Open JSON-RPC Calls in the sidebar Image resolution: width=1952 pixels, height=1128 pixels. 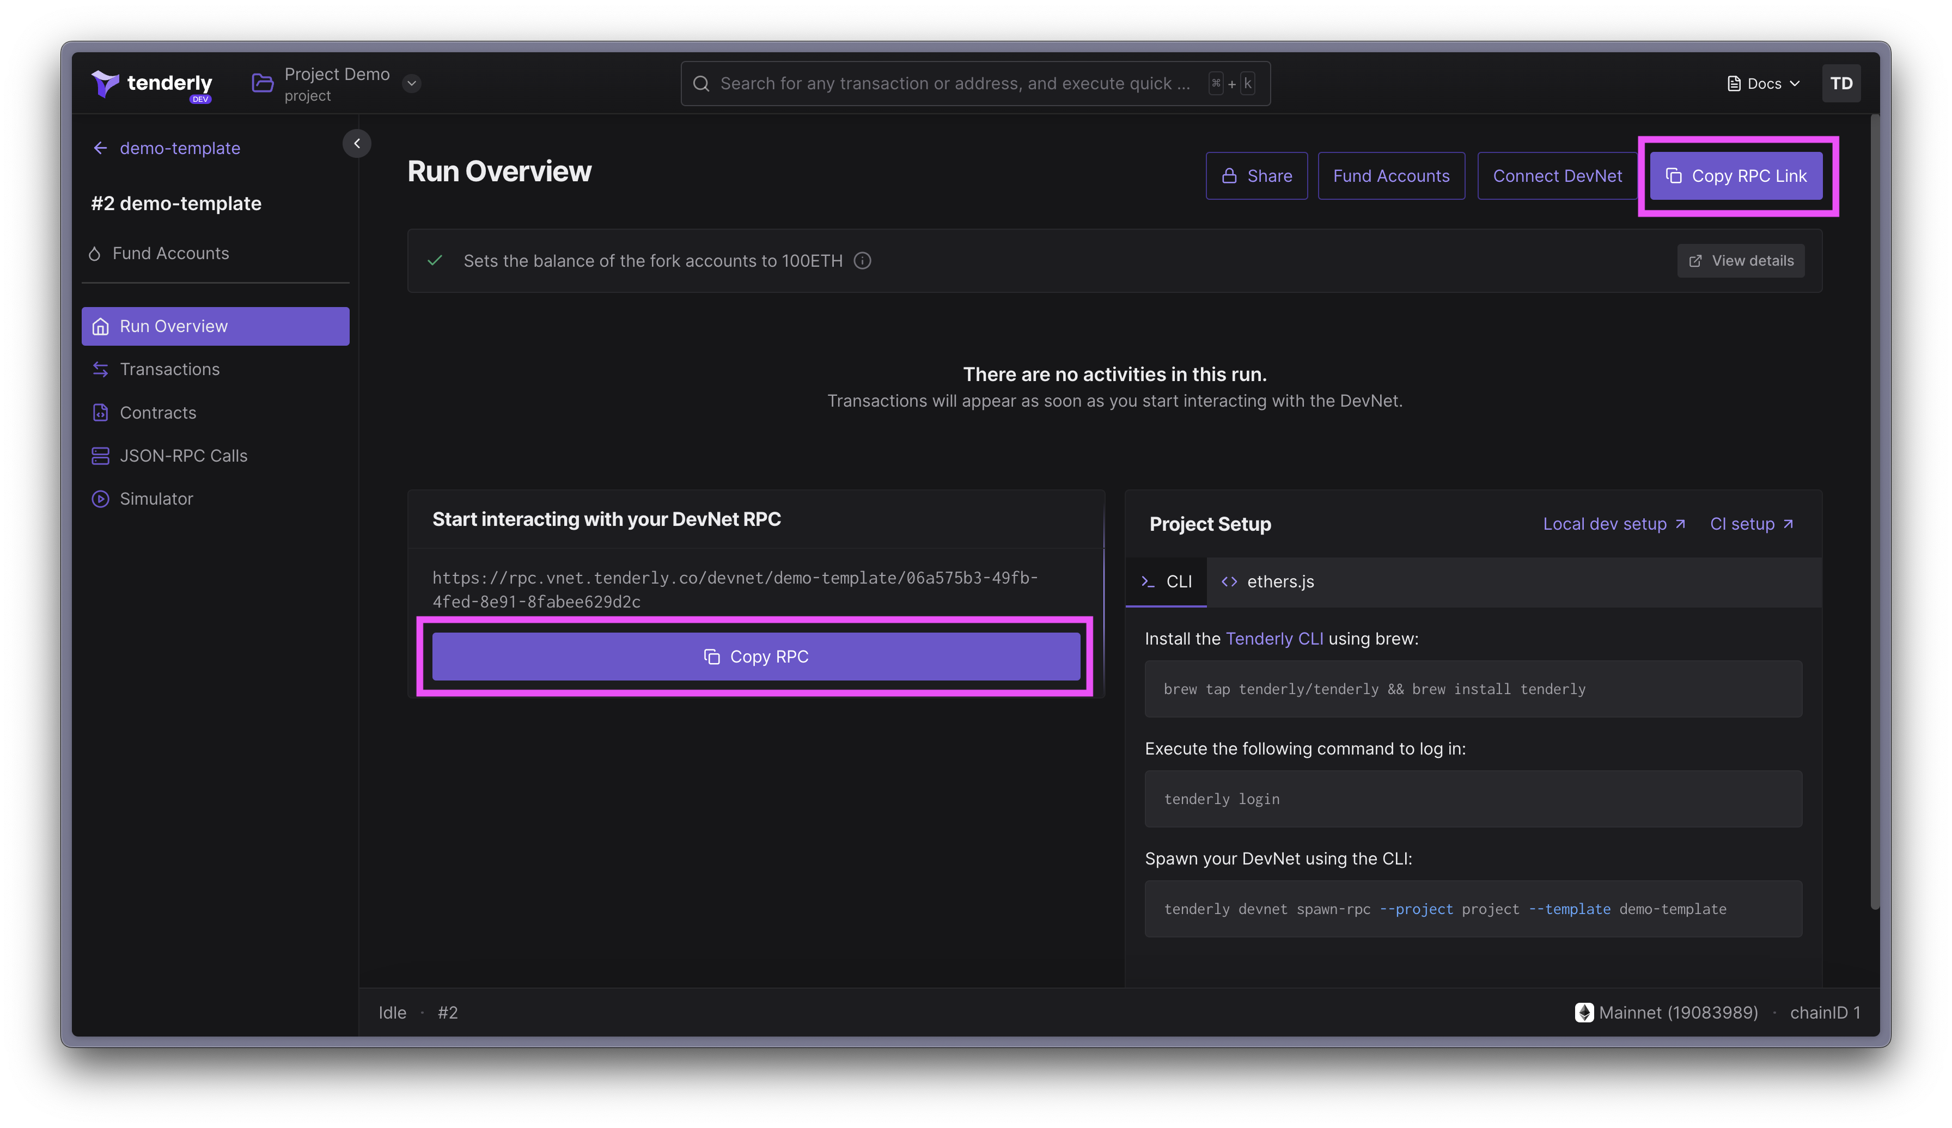[x=215, y=455]
